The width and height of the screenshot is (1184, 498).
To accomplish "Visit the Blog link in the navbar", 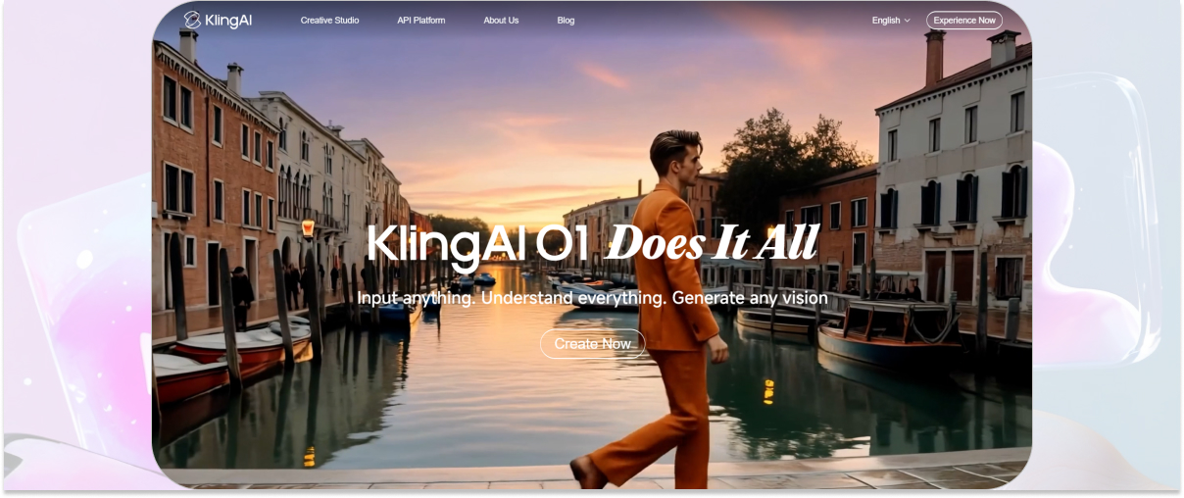I will point(566,21).
